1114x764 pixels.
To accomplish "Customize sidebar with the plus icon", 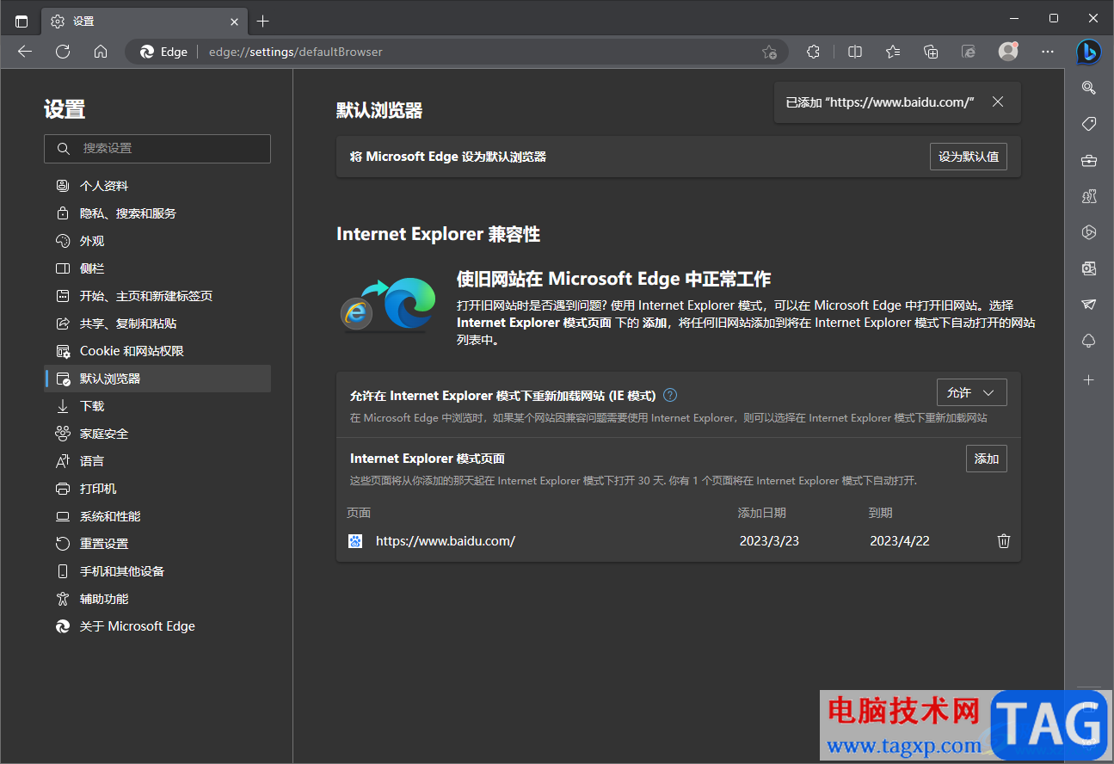I will coord(1089,379).
